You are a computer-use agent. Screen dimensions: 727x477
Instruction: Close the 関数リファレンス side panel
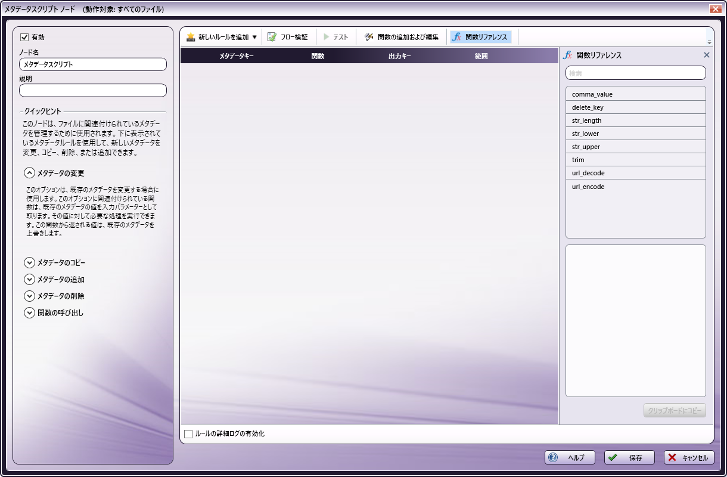[x=707, y=55]
